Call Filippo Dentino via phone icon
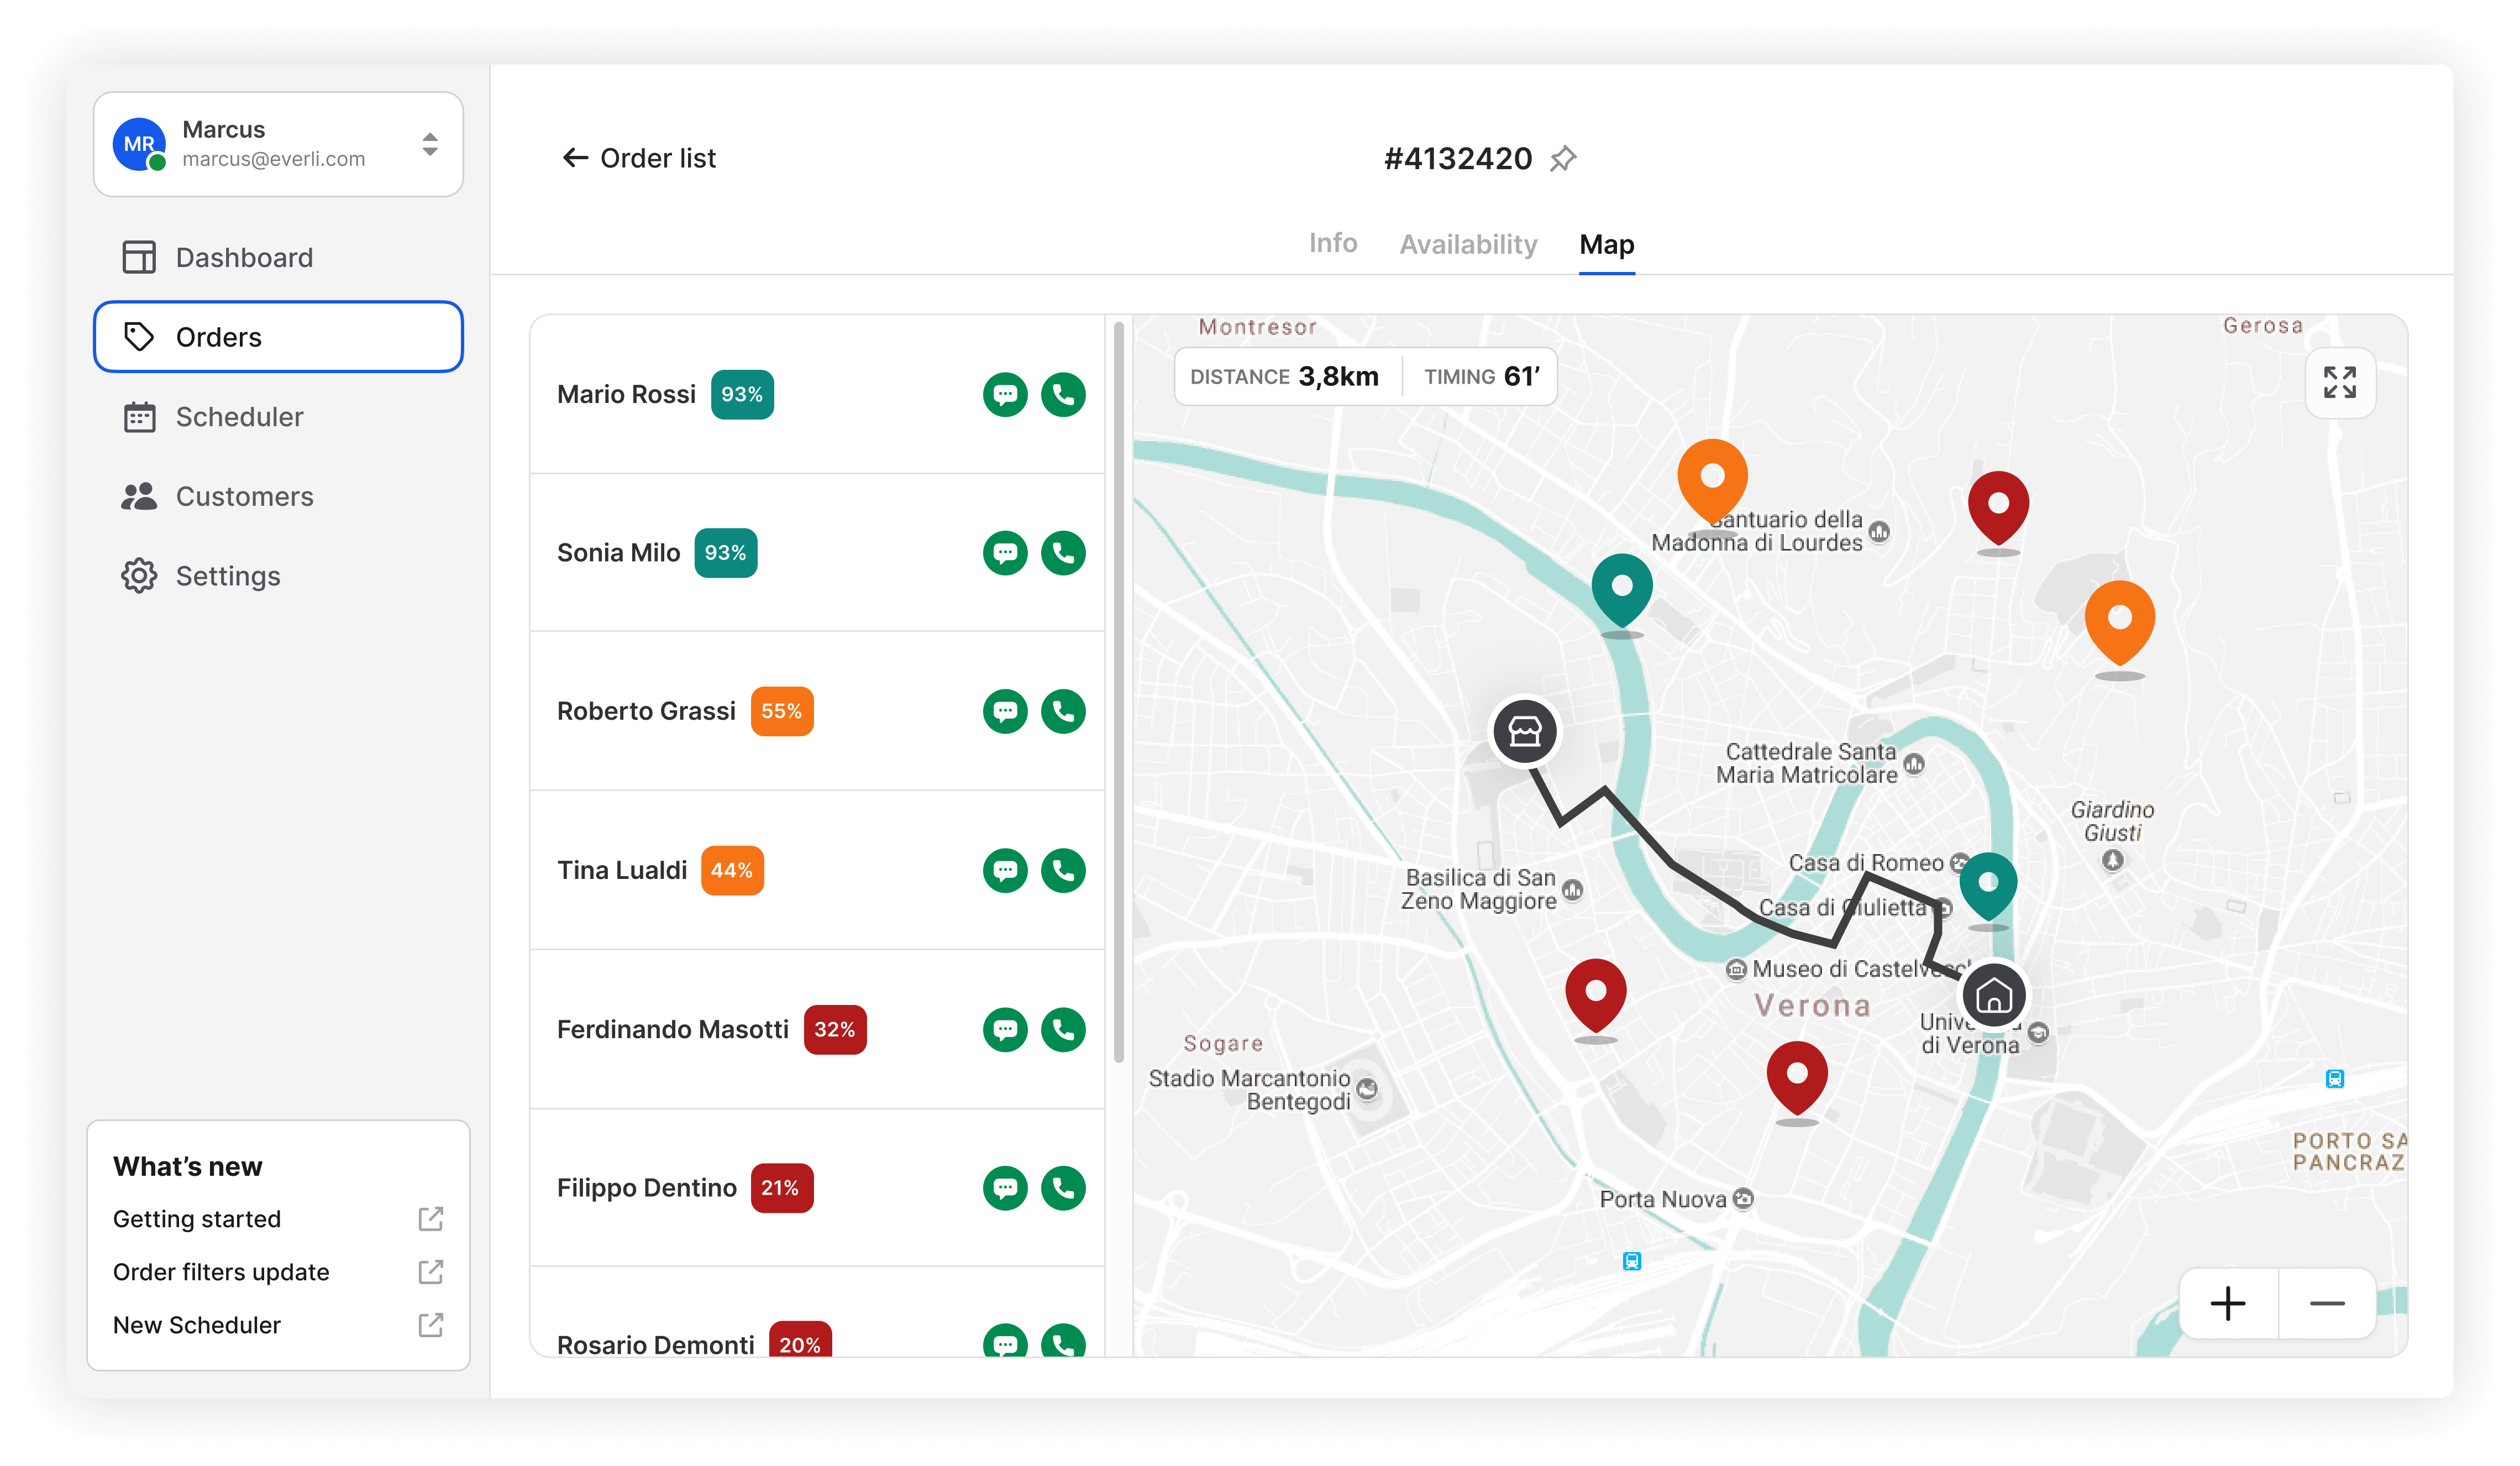This screenshot has height=1466, width=2520. point(1063,1188)
